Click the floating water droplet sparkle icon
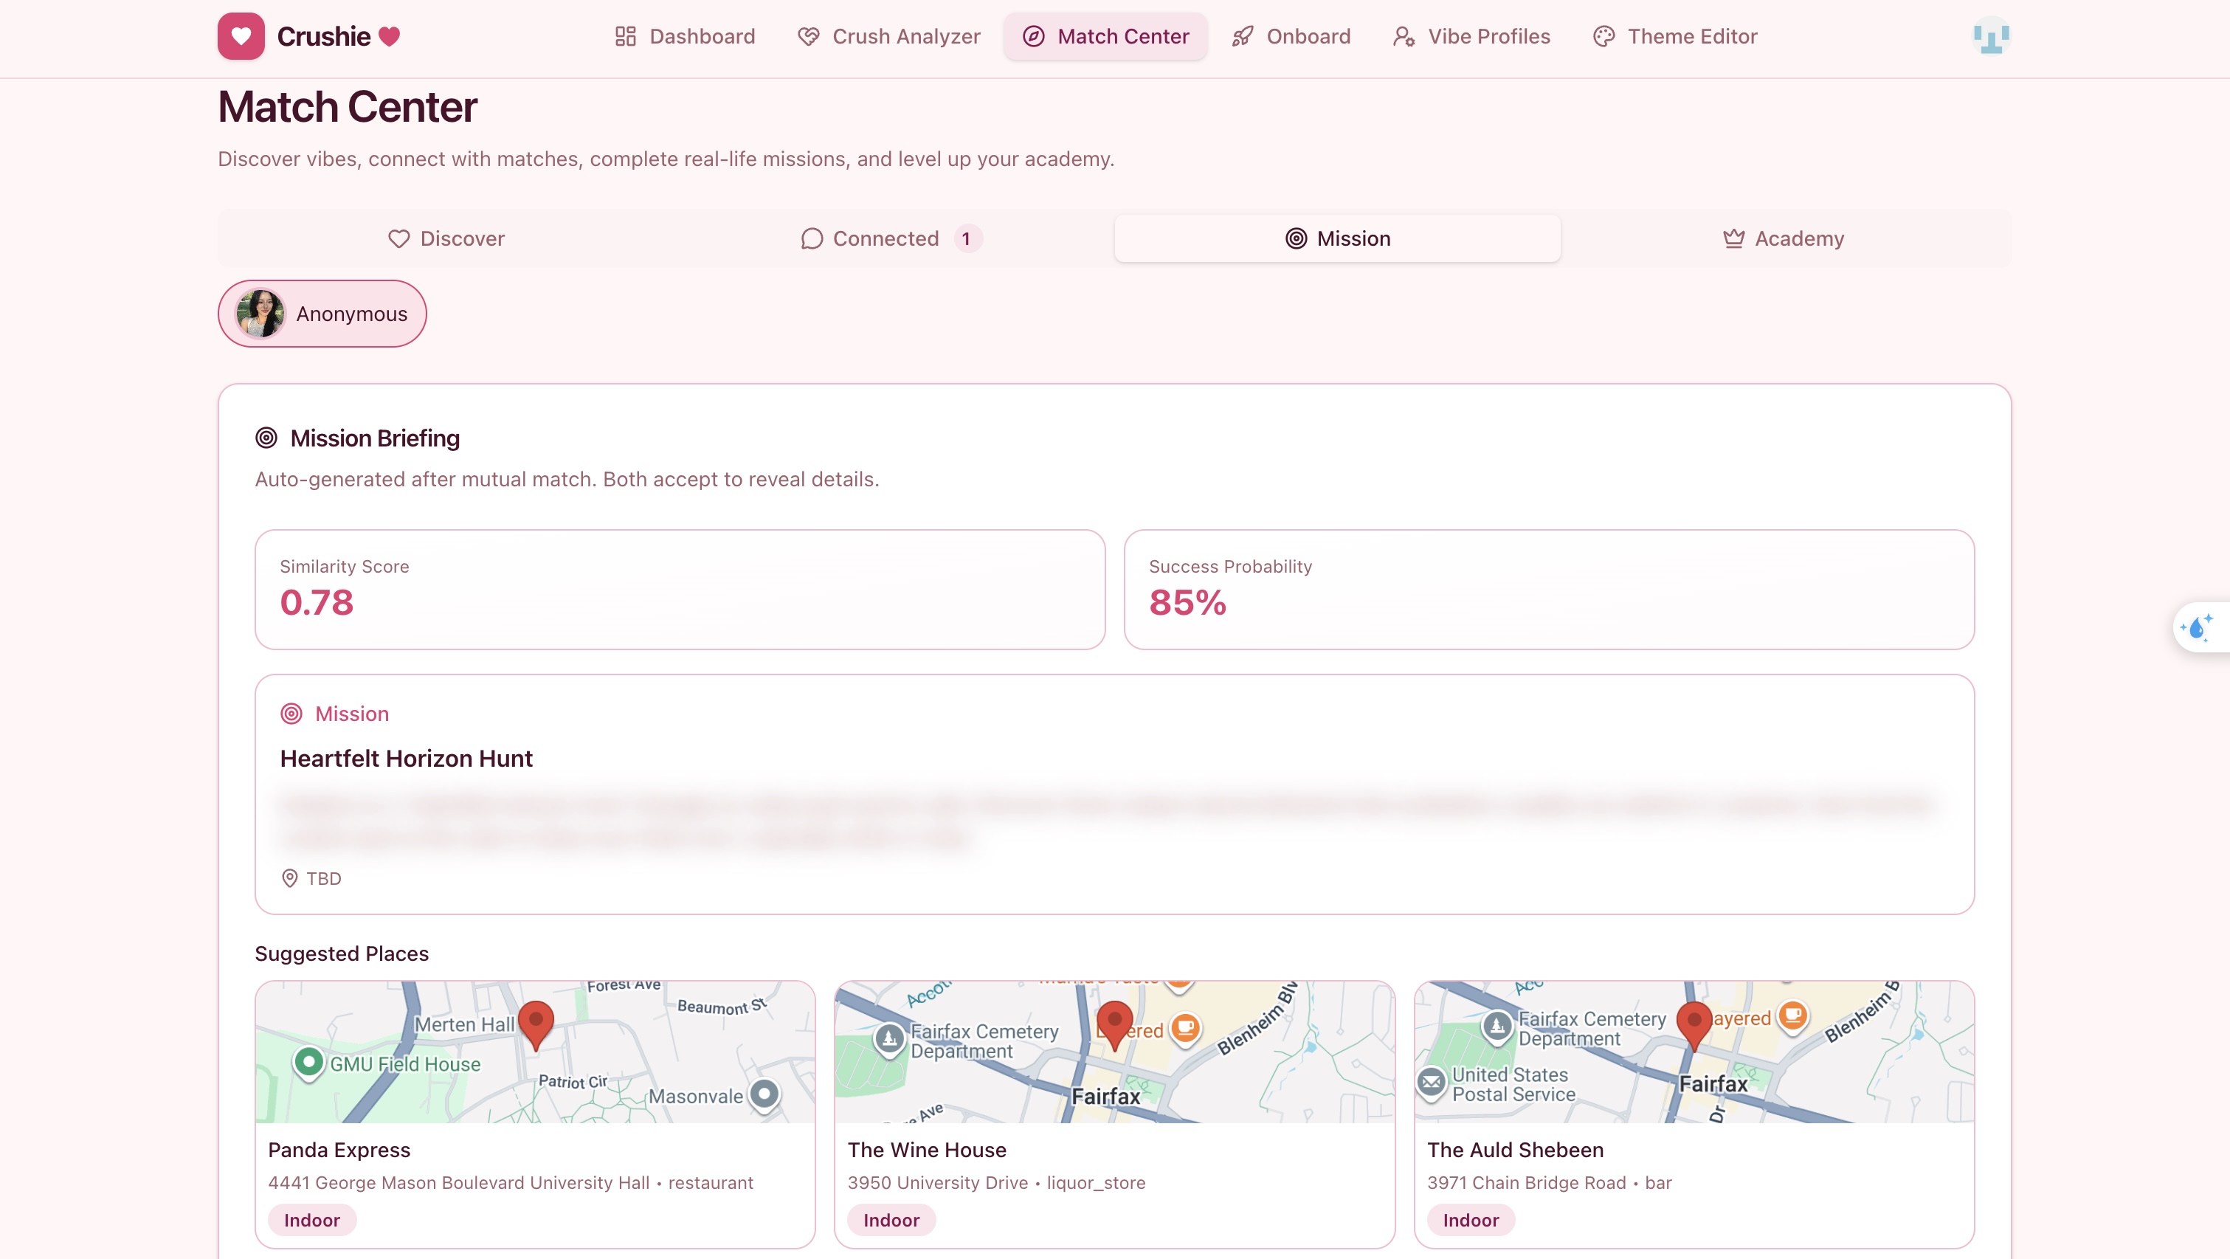 click(2197, 627)
